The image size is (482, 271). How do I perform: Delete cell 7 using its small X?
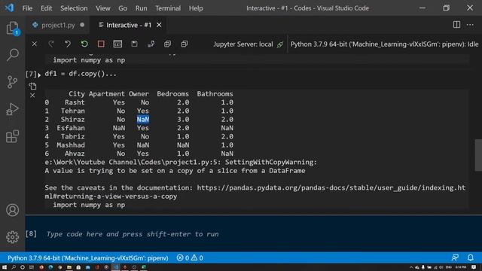tap(32, 96)
